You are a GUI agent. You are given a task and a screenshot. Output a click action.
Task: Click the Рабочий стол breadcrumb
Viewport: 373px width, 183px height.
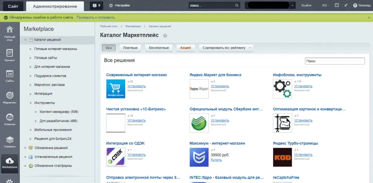(x=109, y=26)
